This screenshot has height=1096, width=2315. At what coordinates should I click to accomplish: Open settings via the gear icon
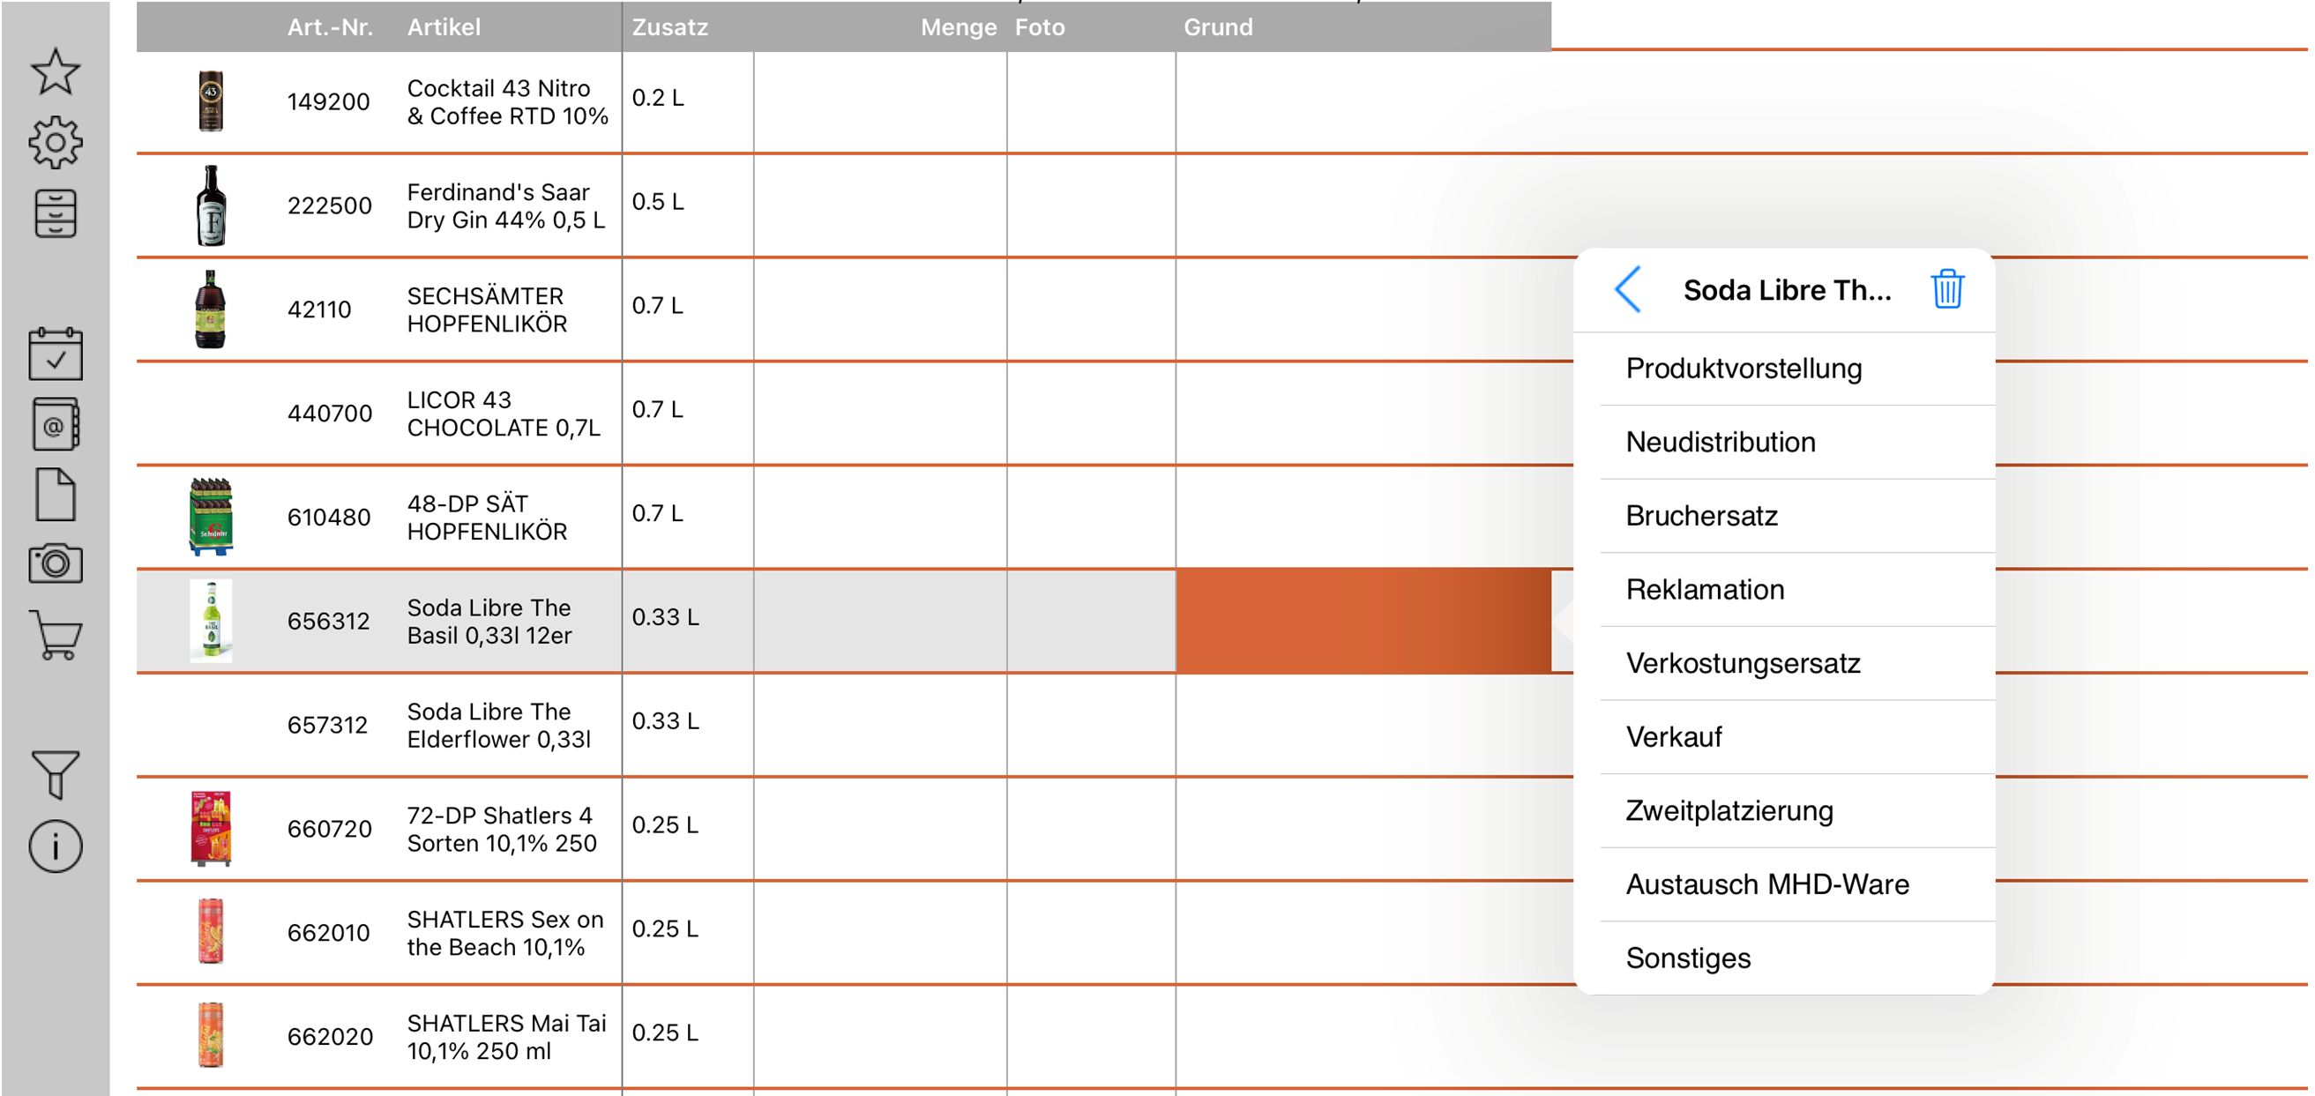(55, 142)
